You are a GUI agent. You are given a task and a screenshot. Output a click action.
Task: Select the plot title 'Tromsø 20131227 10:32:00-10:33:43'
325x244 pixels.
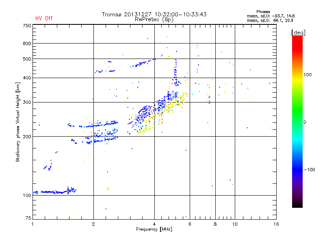154,14
